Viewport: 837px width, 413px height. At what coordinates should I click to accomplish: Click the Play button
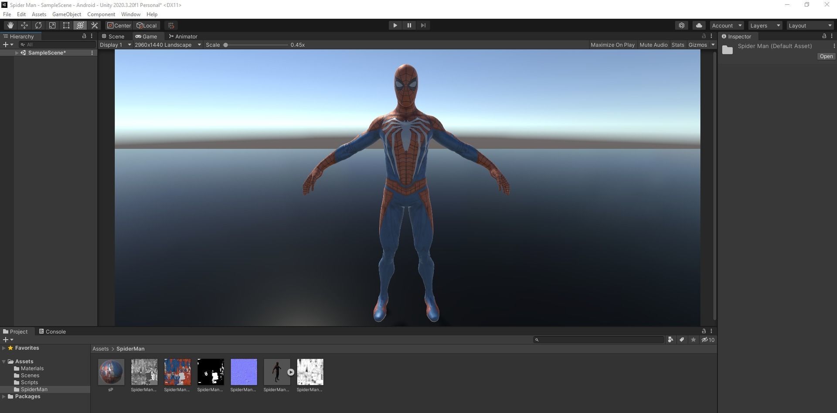(395, 25)
